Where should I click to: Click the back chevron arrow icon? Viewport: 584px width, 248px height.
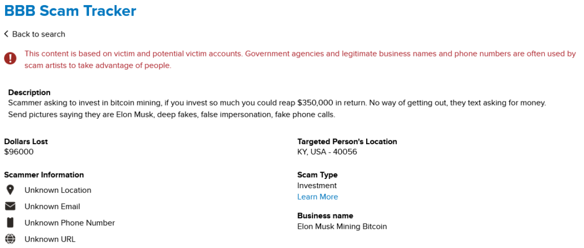(6, 34)
